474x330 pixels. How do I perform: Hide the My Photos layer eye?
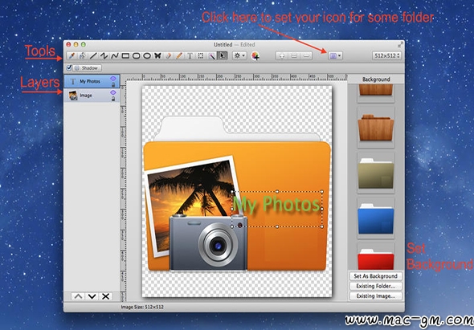[113, 79]
